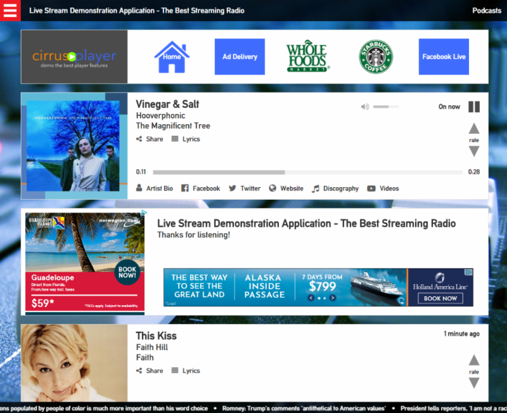Click Book Now circle on Guadeloupe ad
Image resolution: width=507 pixels, height=413 pixels.
pos(127,272)
